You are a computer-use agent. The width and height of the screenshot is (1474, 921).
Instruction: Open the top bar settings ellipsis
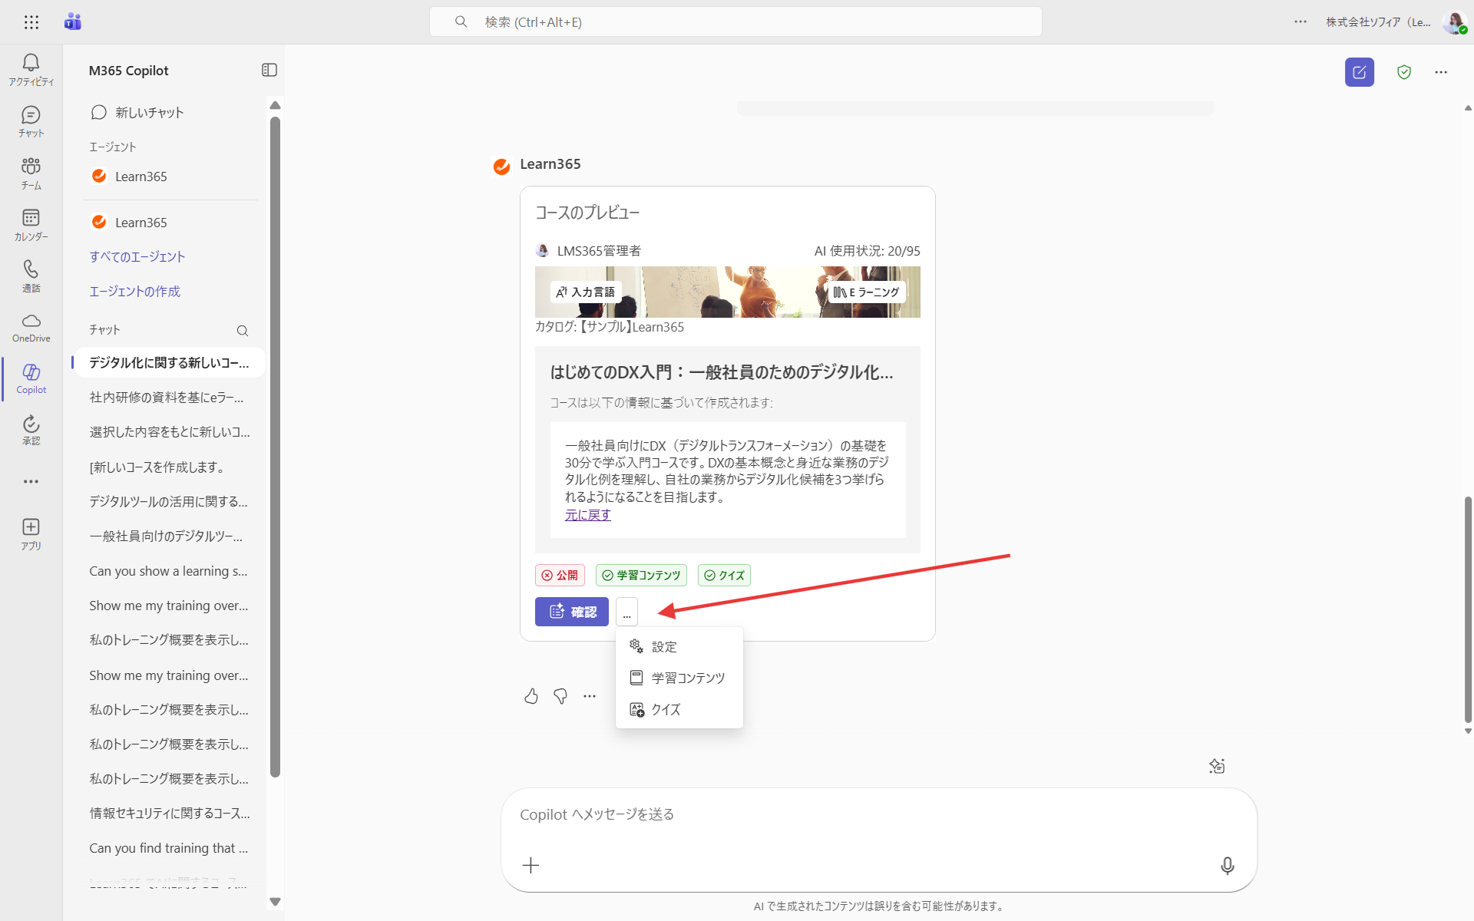click(x=1300, y=21)
